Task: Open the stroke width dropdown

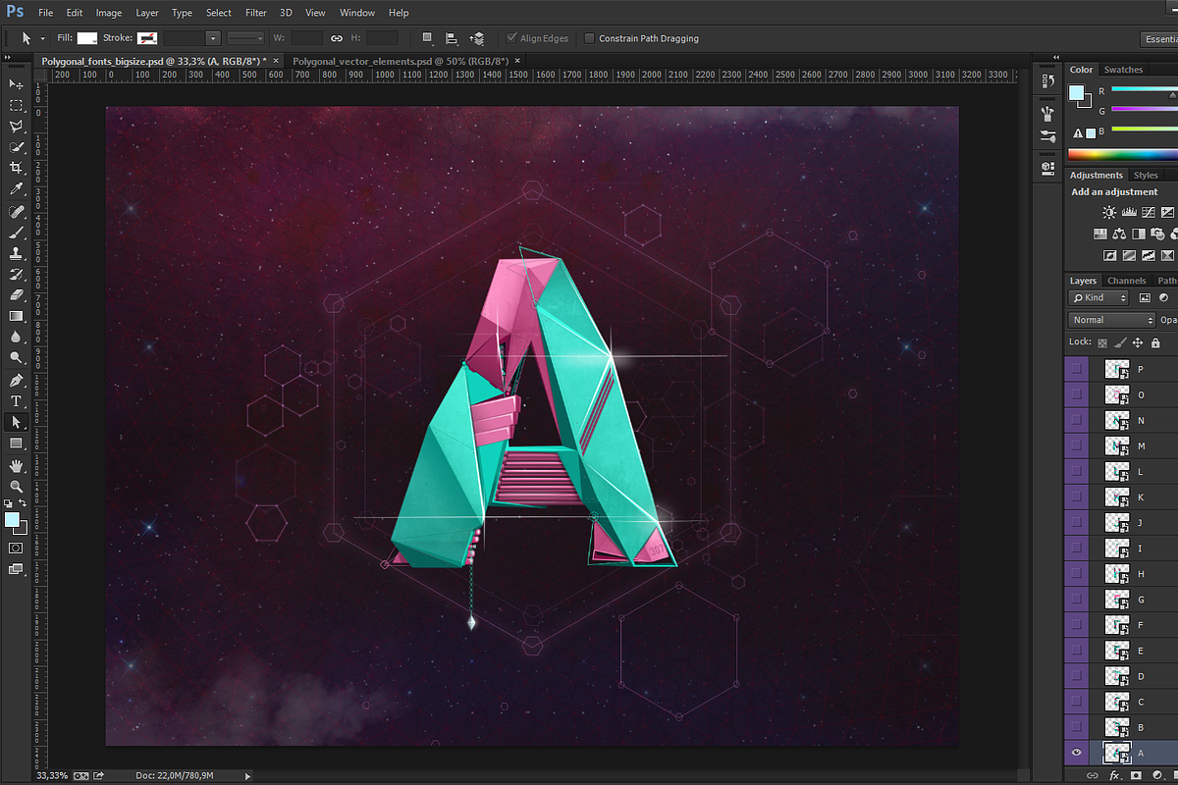Action: tap(213, 38)
